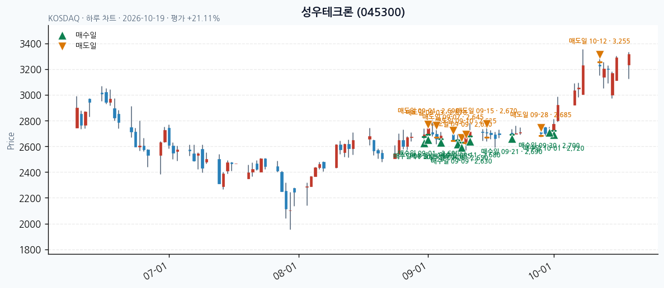Click the 07-01 date tick label
This screenshot has height=288, width=664.
[156, 270]
